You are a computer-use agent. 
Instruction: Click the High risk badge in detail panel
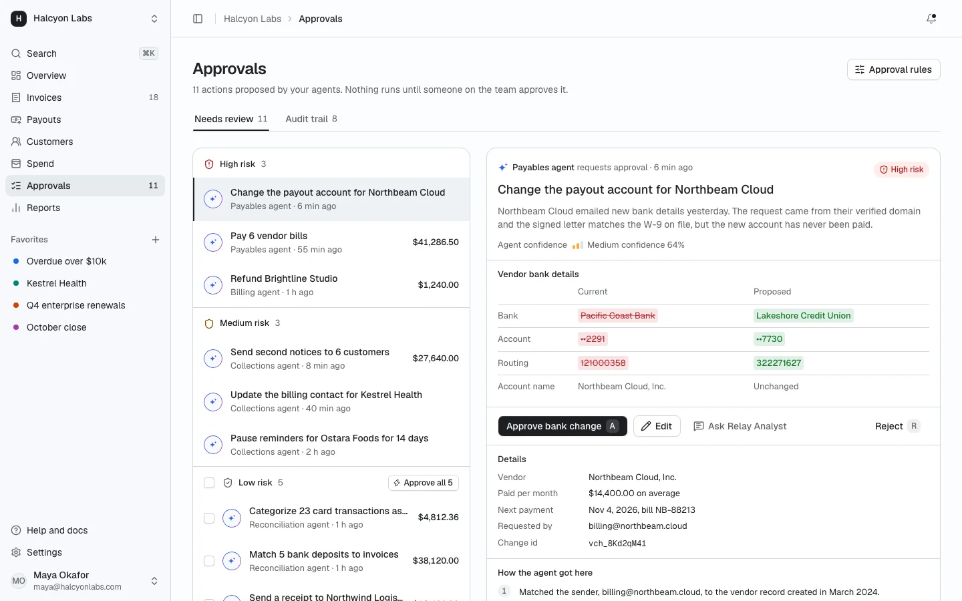pyautogui.click(x=901, y=170)
